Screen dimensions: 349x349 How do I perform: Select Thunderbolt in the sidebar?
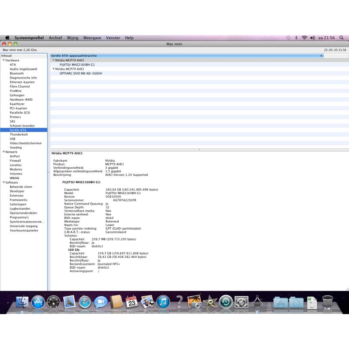(x=19, y=134)
